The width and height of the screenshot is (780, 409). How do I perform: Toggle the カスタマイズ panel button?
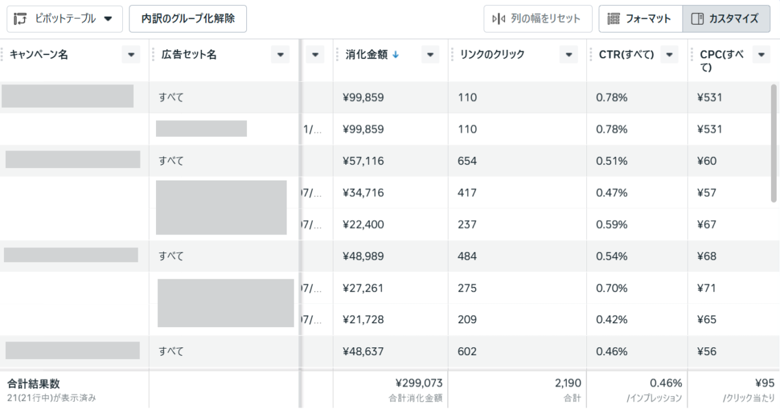coord(726,19)
